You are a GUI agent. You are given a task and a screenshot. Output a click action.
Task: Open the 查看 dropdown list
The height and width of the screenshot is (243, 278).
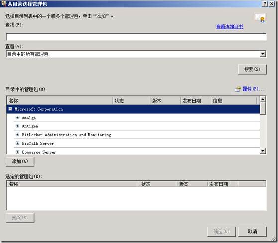pyautogui.click(x=263, y=54)
